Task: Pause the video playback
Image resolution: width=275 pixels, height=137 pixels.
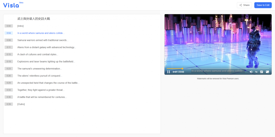Action: pos(169,72)
